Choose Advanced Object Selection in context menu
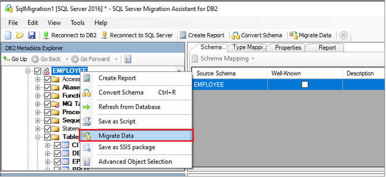 pos(136,162)
